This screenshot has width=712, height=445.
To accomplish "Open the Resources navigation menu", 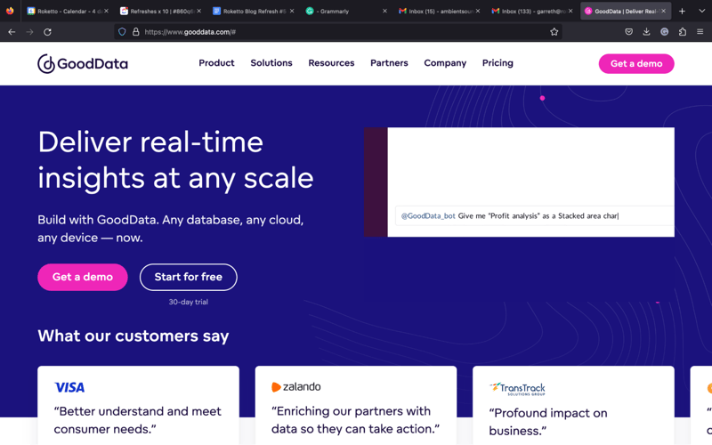I will click(331, 63).
